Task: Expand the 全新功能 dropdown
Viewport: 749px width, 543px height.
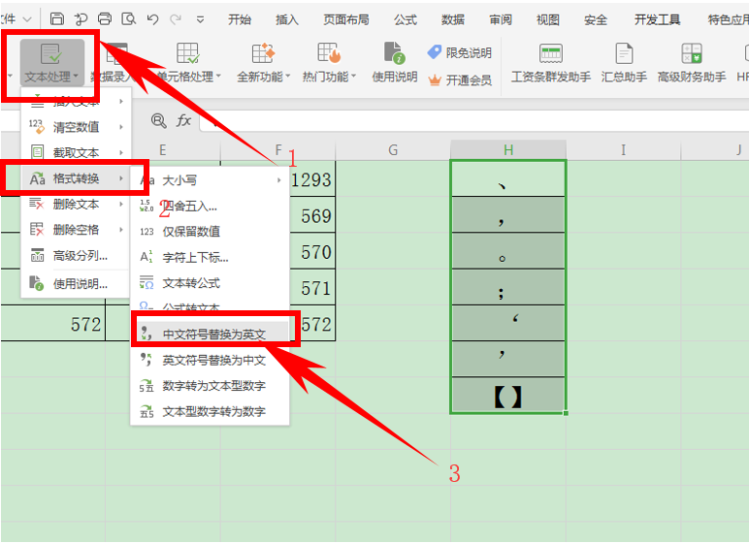Action: 263,63
